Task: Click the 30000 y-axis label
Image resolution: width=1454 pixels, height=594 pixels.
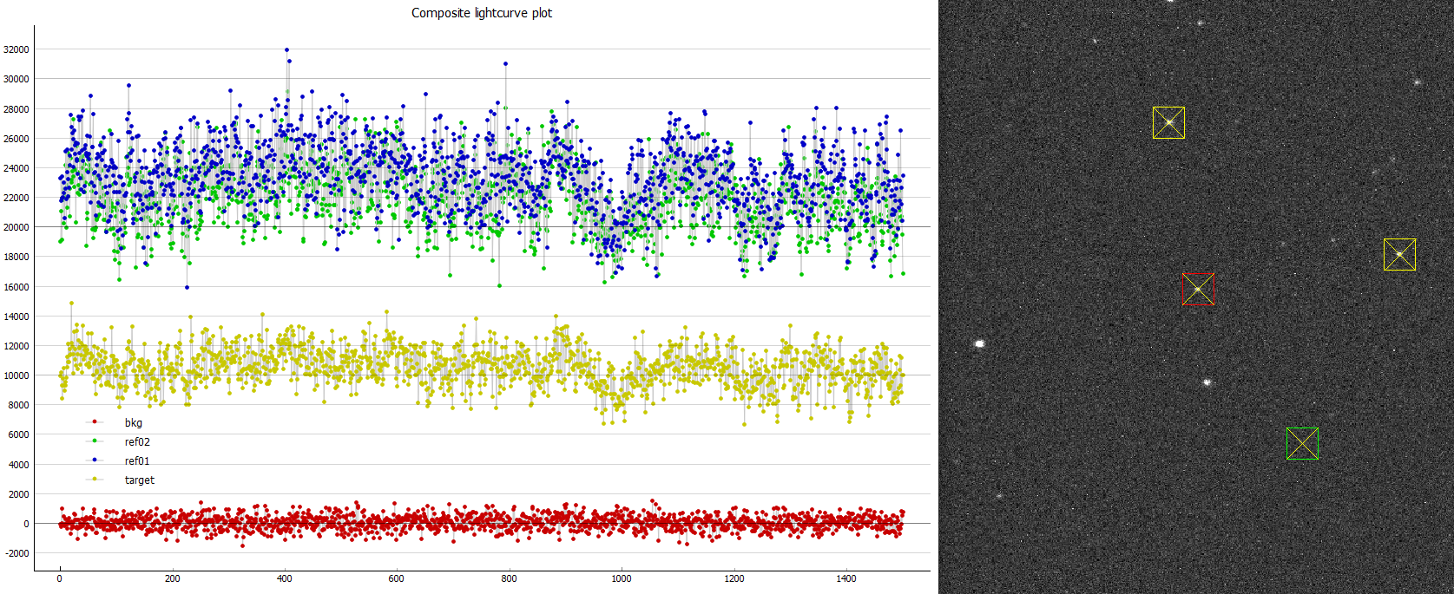Action: [16, 79]
